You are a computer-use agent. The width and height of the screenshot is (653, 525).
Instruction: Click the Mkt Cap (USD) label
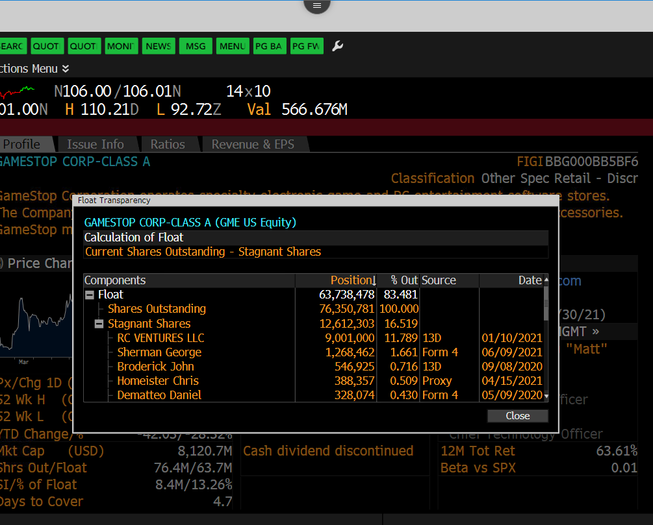(x=52, y=451)
